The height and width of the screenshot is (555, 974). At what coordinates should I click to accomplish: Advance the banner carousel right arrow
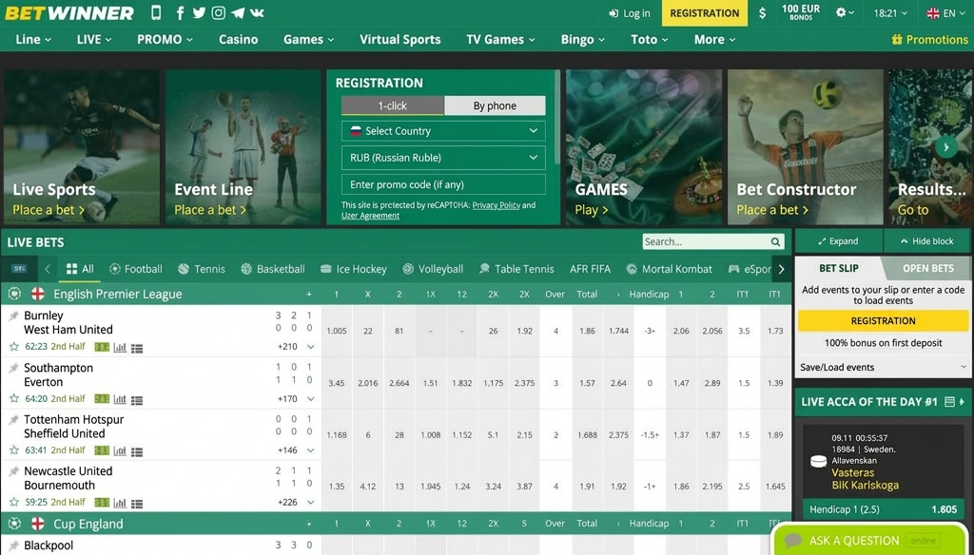(x=946, y=147)
